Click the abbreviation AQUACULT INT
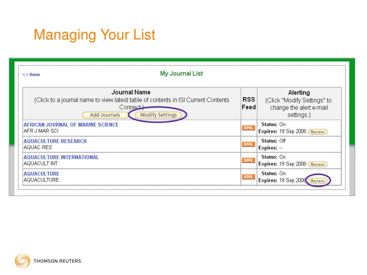Image resolution: width=367 pixels, height=275 pixels. pos(40,163)
